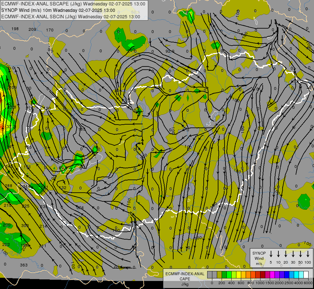Click the 5 m/s wind arrow in legend

tap(271, 254)
